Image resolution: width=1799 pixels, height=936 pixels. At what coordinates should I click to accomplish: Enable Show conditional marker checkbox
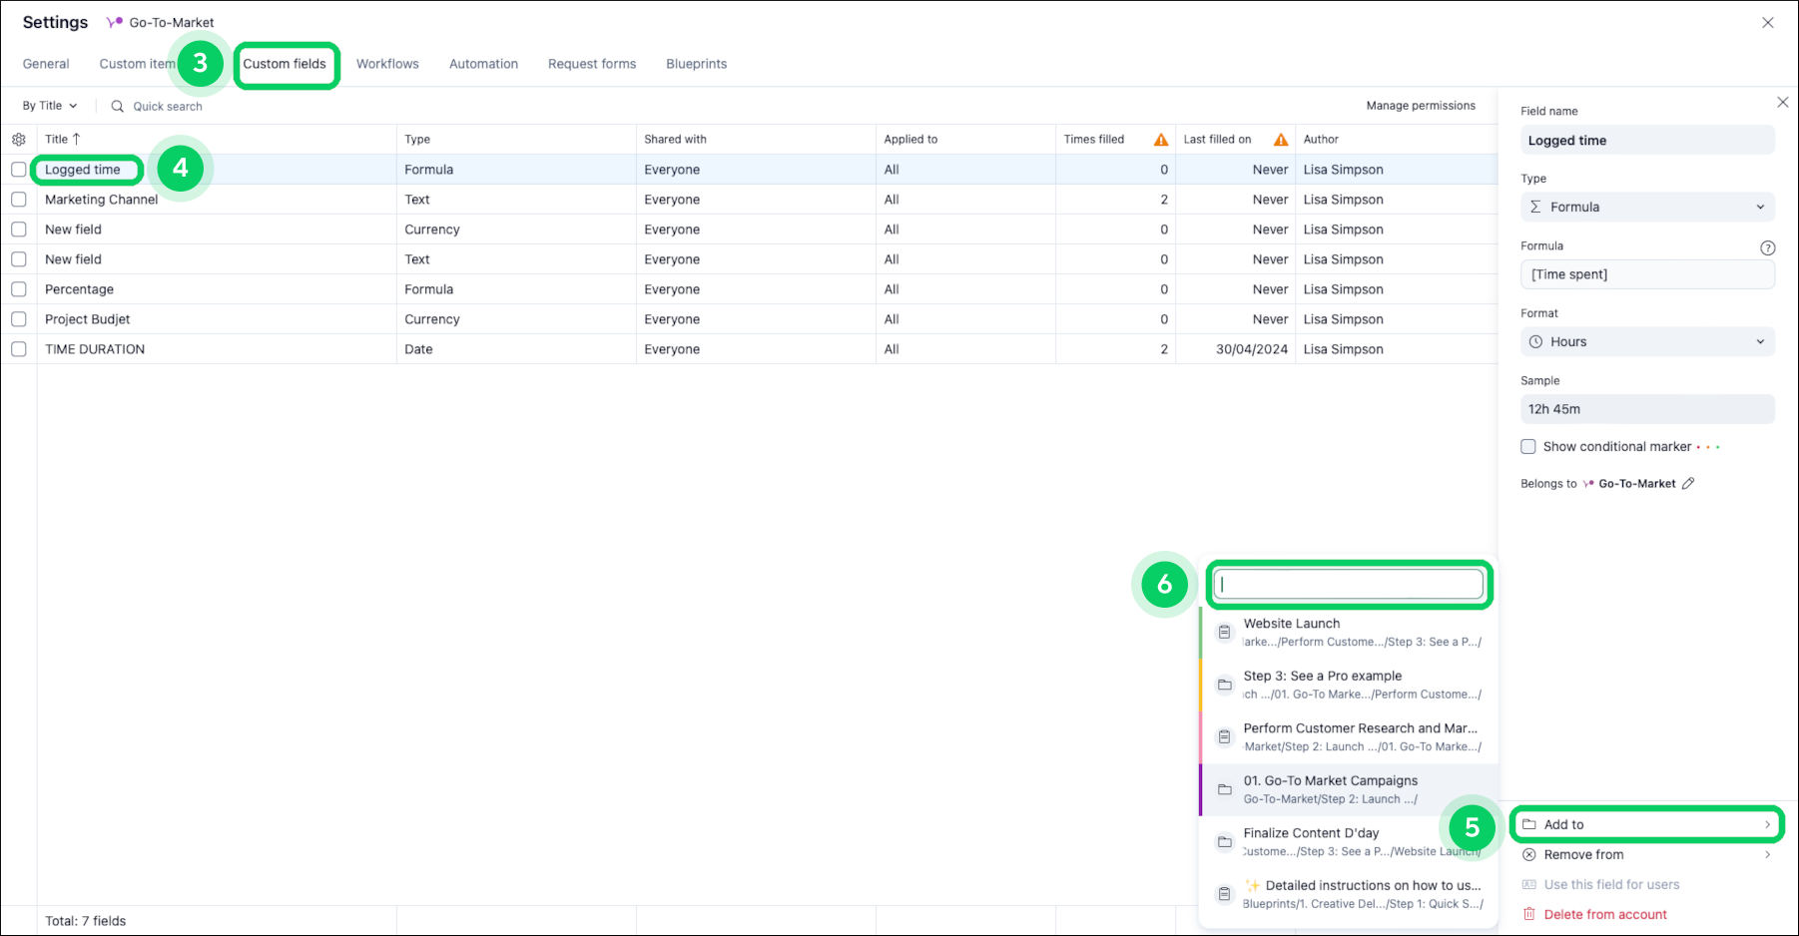coord(1528,447)
